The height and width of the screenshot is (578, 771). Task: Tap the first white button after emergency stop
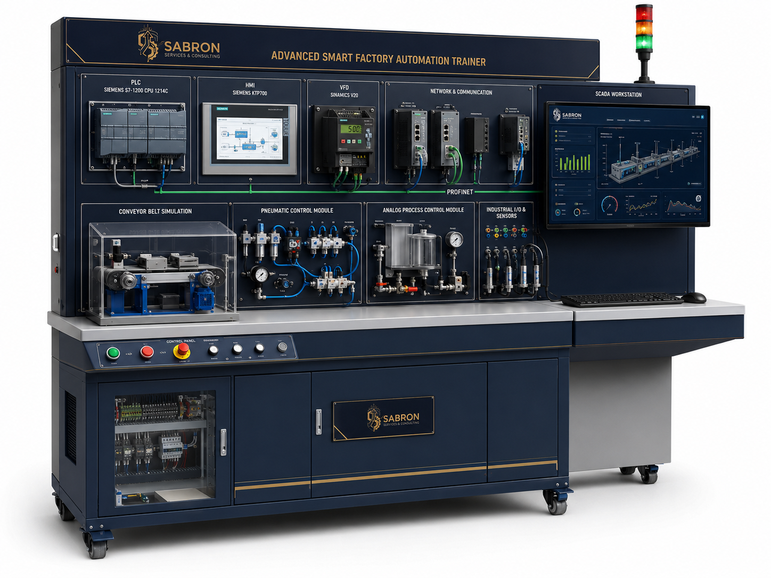(214, 350)
